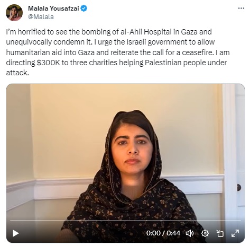This screenshot has height=246, width=250.
Task: Toggle picture-in-picture mode icon
Action: pos(220,233)
